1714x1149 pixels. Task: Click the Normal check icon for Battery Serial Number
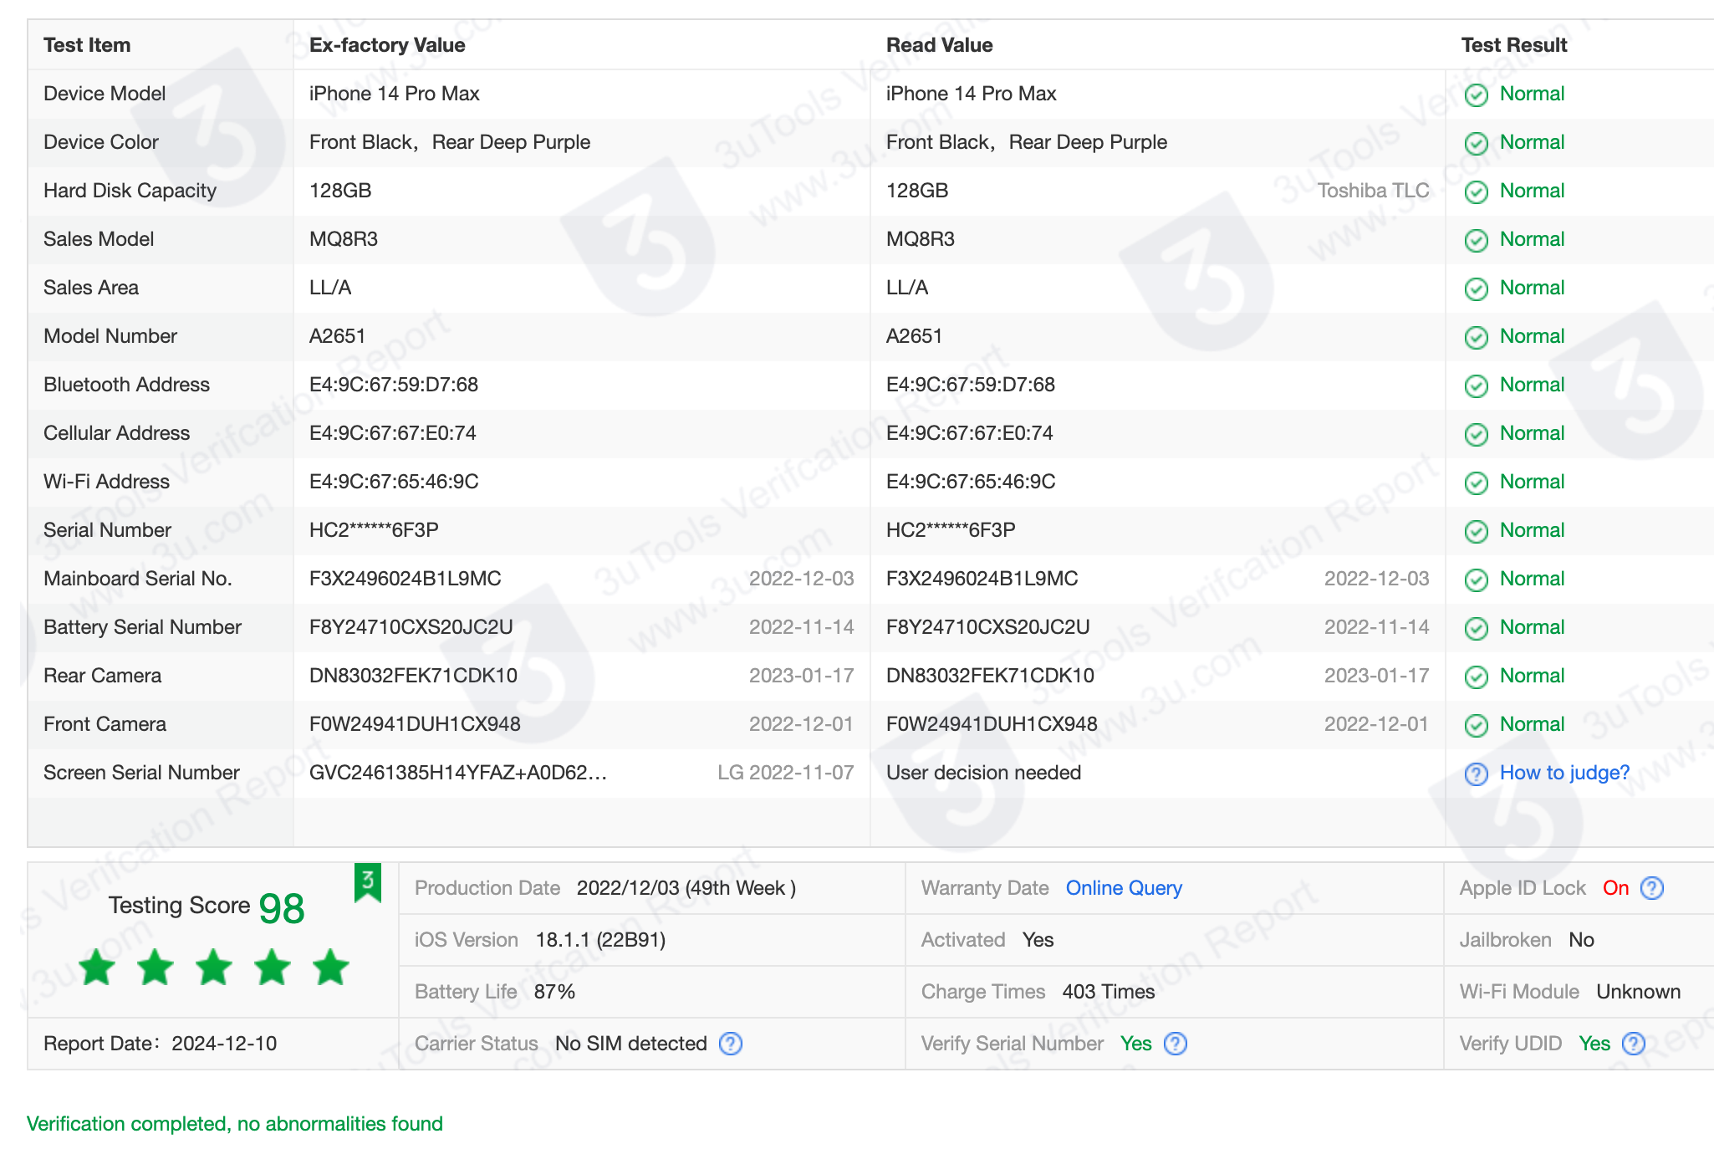coord(1477,628)
